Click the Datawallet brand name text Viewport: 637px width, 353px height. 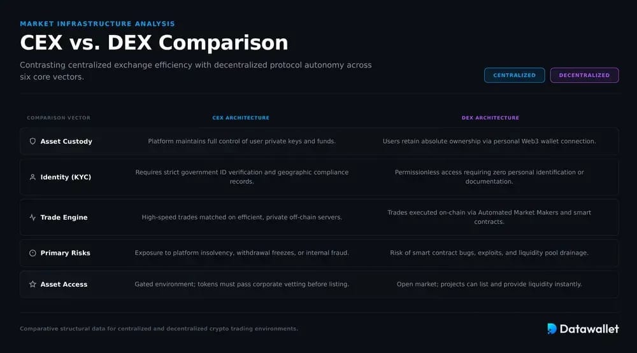pyautogui.click(x=589, y=329)
